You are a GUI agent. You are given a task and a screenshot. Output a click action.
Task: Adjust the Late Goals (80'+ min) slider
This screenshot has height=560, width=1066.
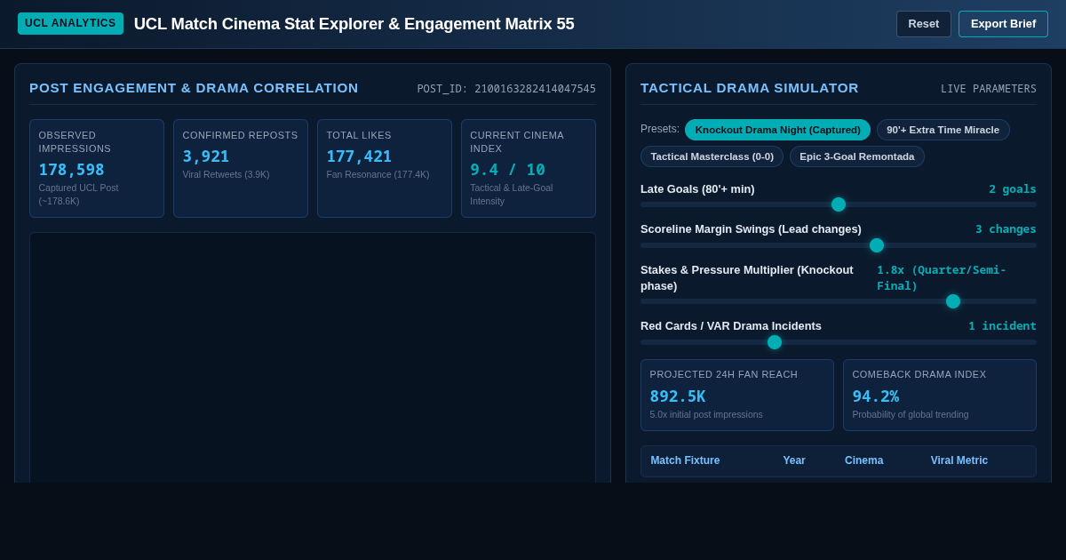click(x=839, y=204)
